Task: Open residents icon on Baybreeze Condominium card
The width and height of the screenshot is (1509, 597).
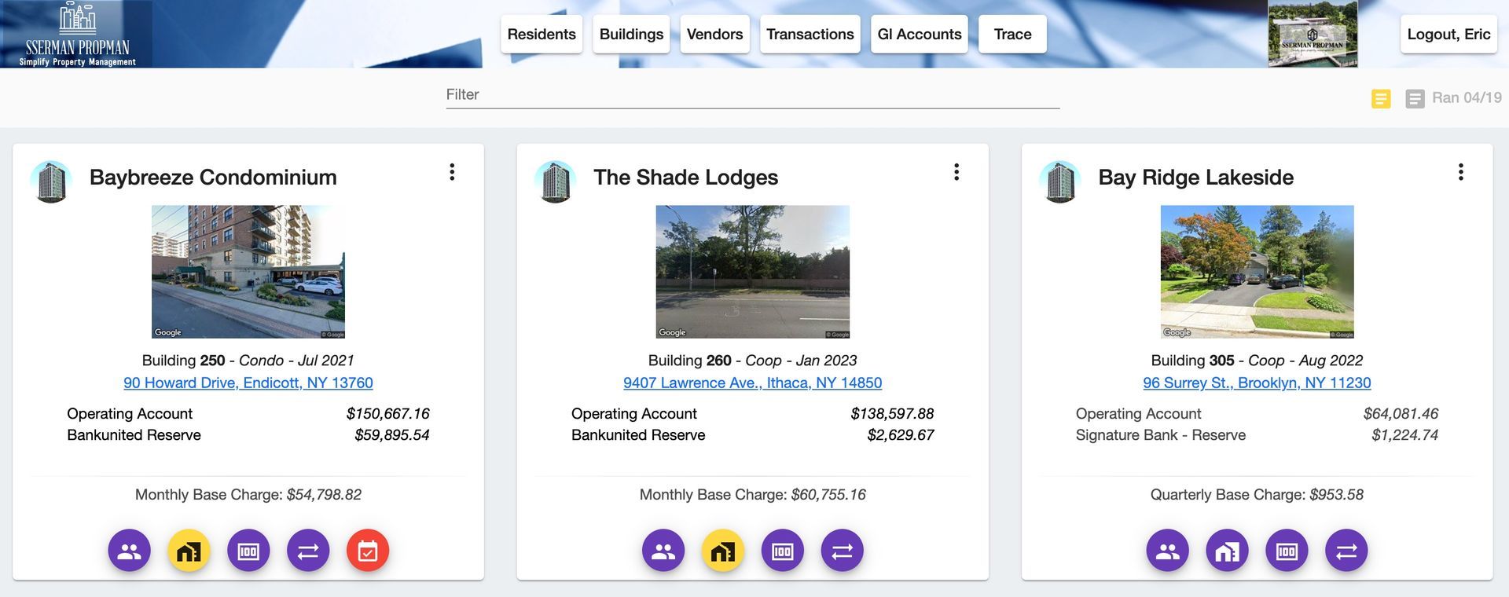Action: point(129,551)
